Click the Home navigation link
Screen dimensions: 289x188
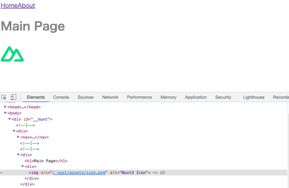[x=9, y=5]
